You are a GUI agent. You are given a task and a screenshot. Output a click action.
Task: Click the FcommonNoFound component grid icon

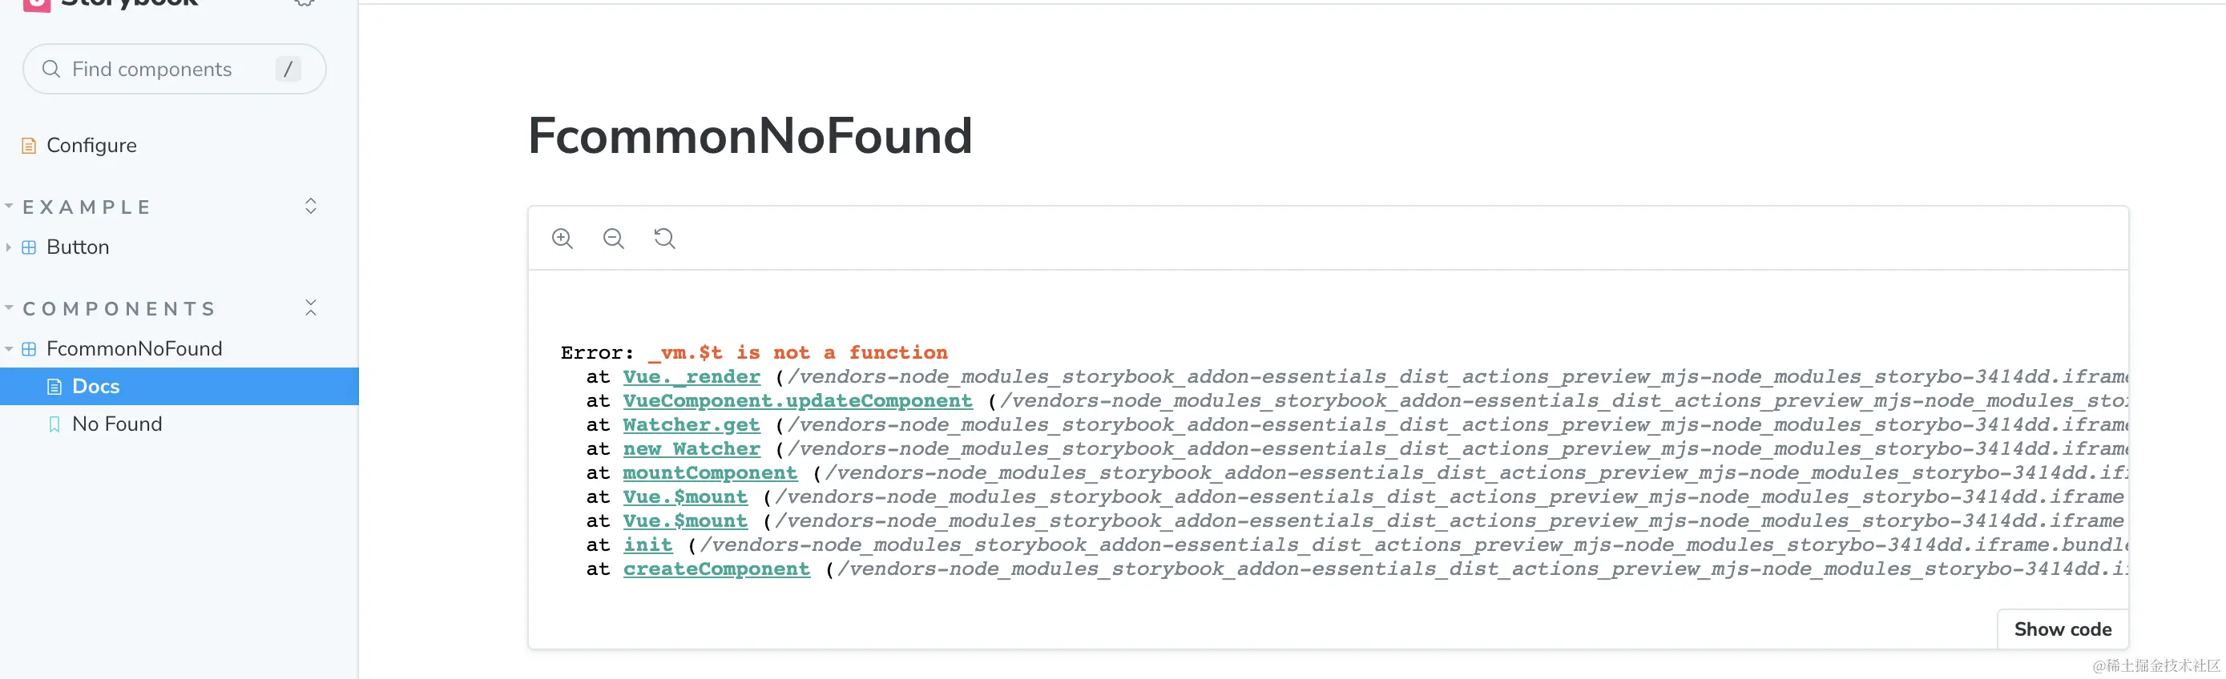click(29, 349)
